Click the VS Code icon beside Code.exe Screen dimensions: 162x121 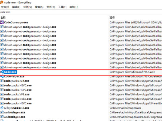(x=2, y=72)
